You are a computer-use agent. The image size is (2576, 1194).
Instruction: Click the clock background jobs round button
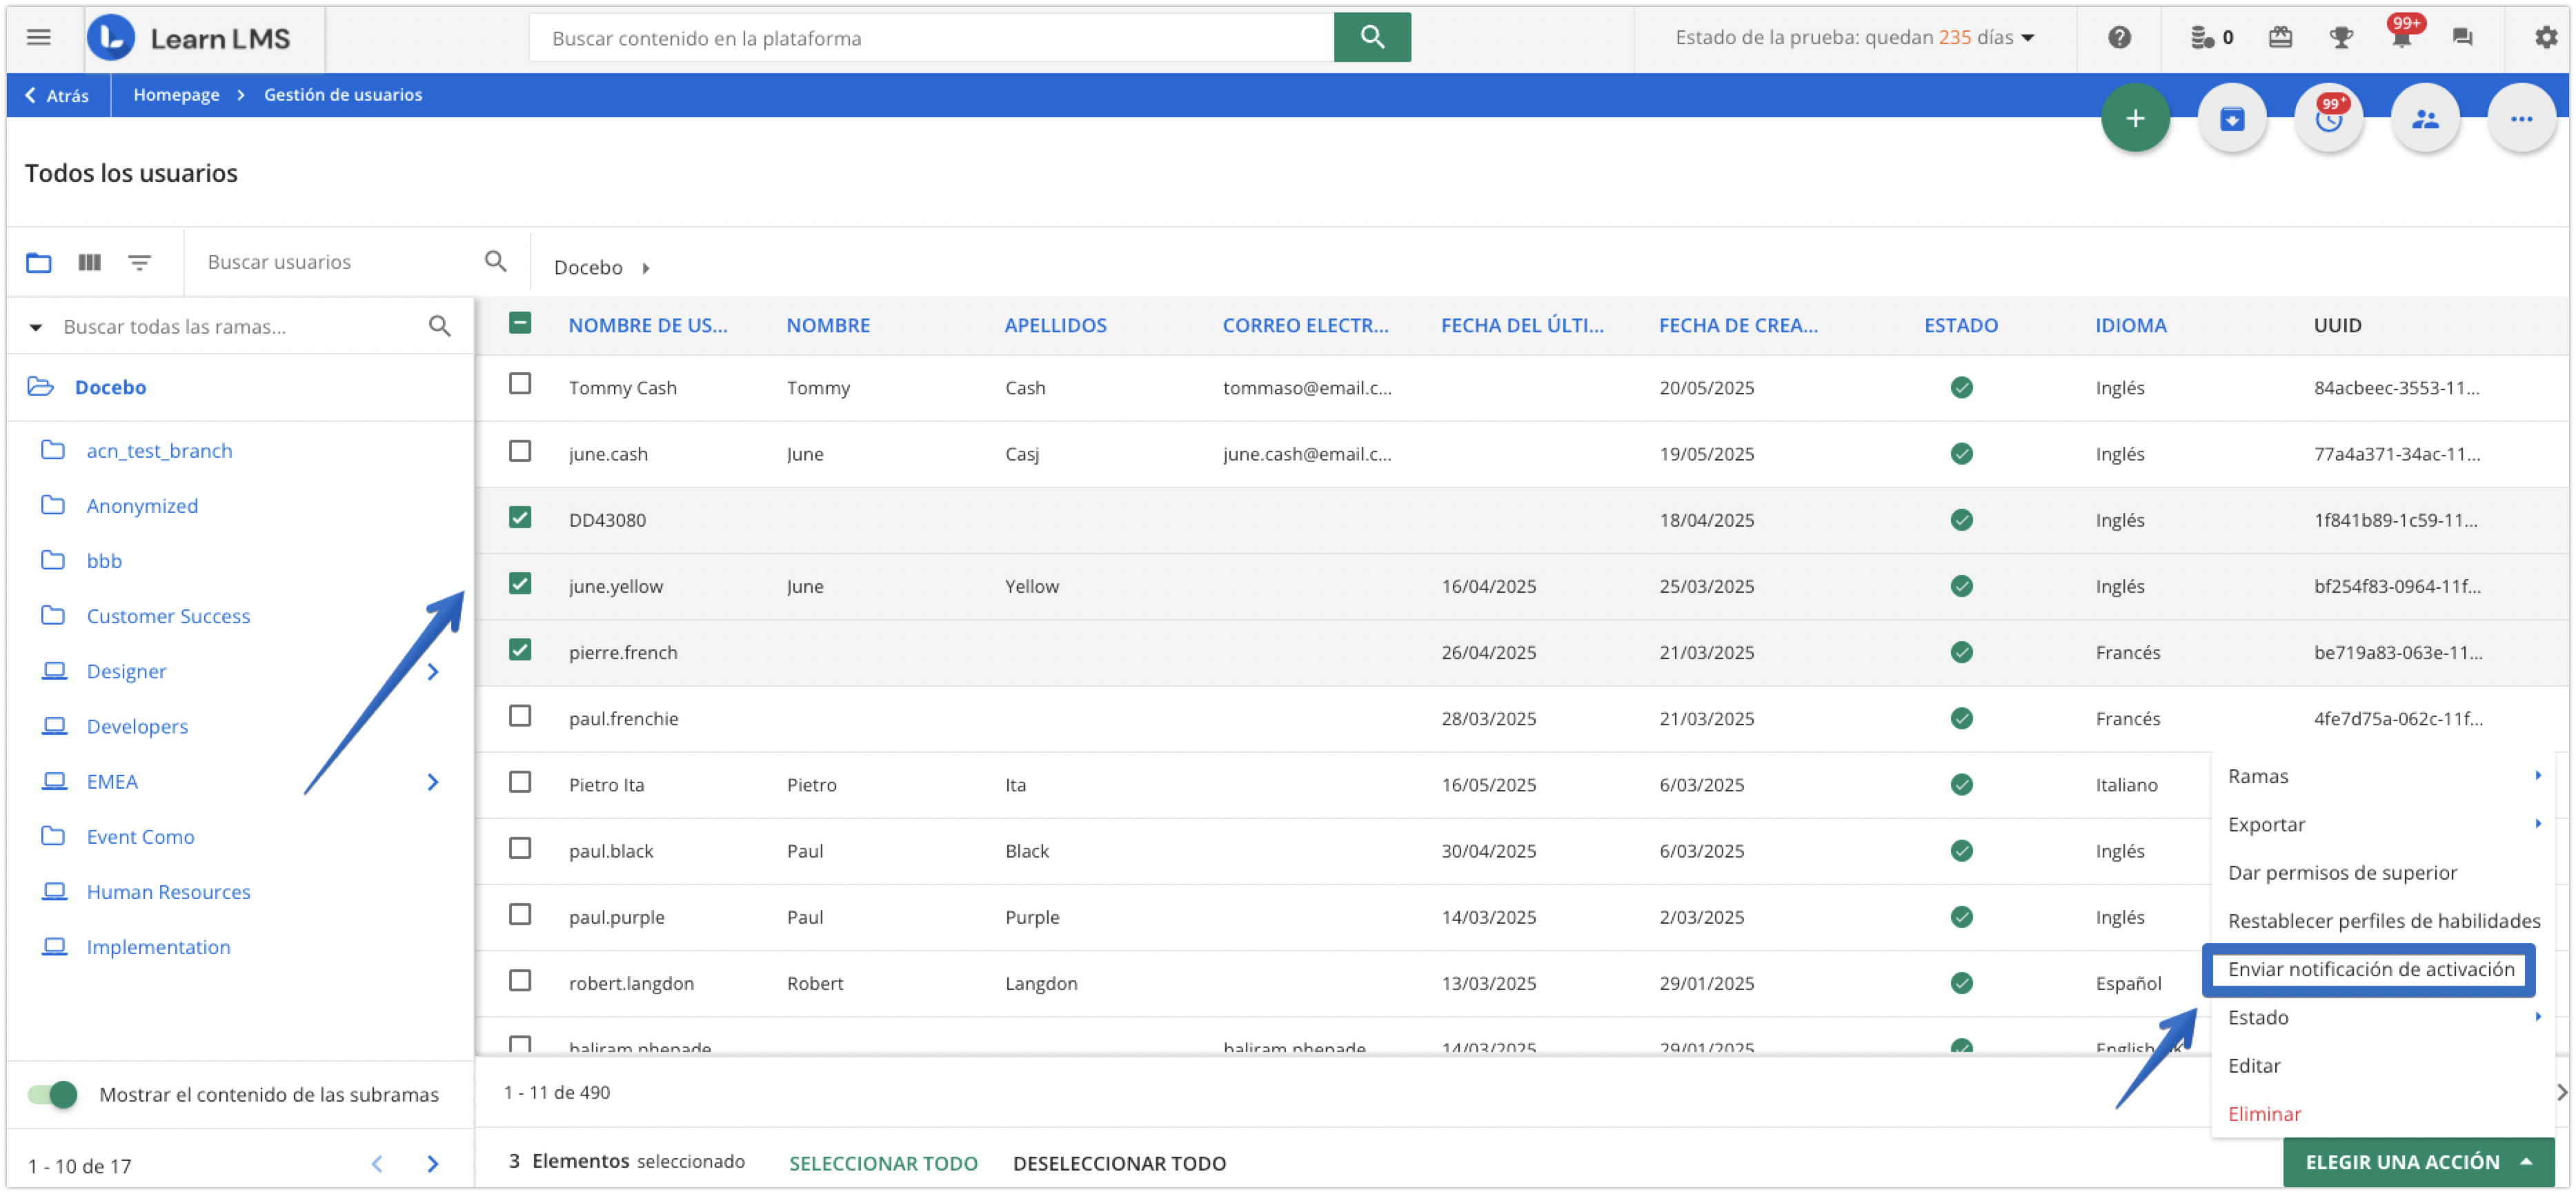(x=2328, y=119)
